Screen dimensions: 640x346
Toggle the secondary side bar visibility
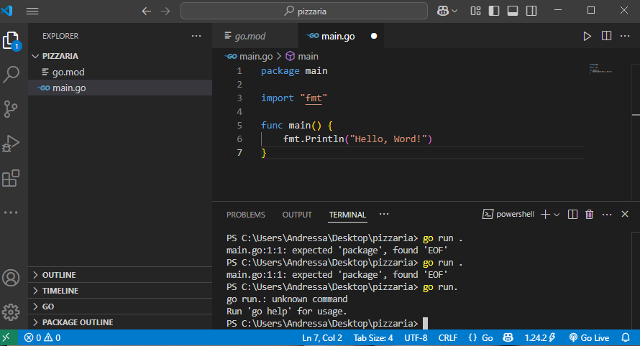[530, 11]
